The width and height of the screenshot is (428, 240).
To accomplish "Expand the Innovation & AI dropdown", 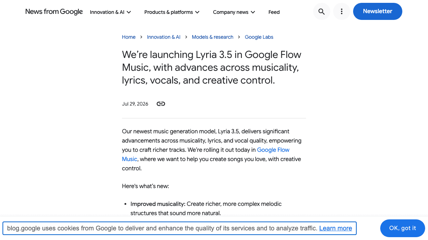I will coord(110,12).
